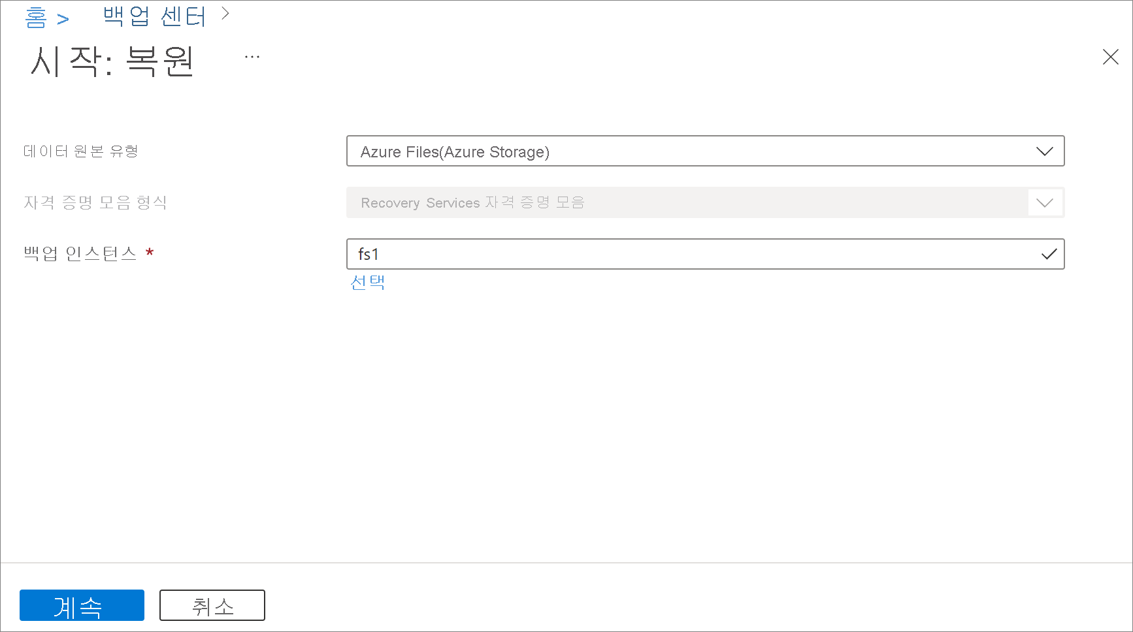The image size is (1133, 632).
Task: Open the 백업 센터 breadcrumb link
Action: click(x=155, y=16)
